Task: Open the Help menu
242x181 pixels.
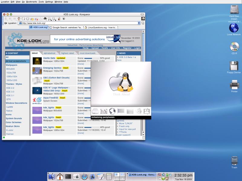Action: [66, 2]
